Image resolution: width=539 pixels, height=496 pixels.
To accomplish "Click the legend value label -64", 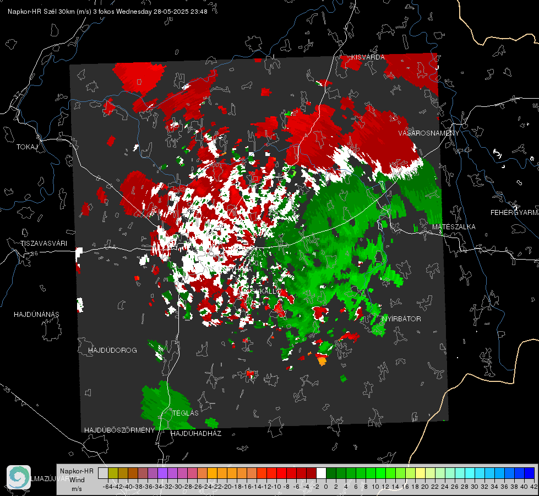I will (107, 487).
